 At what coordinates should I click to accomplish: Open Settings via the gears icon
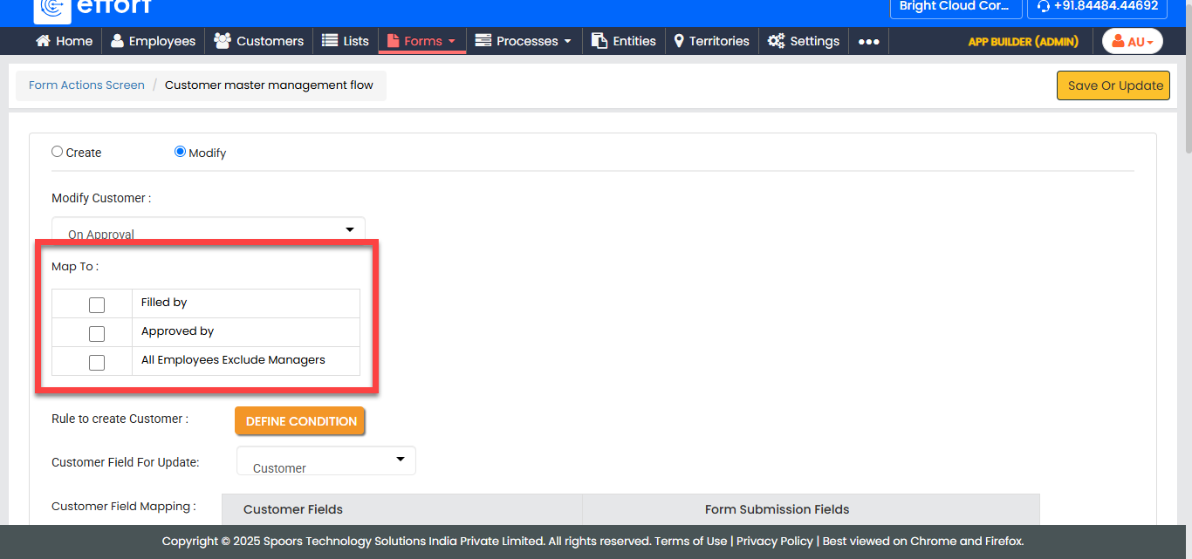(x=776, y=41)
